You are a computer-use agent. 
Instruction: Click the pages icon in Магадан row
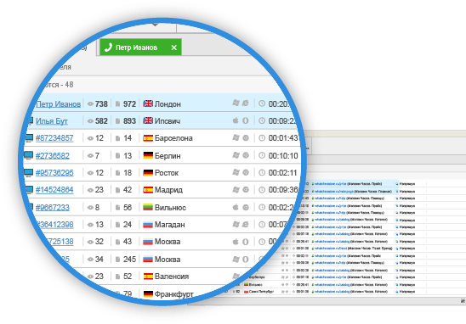click(x=117, y=225)
